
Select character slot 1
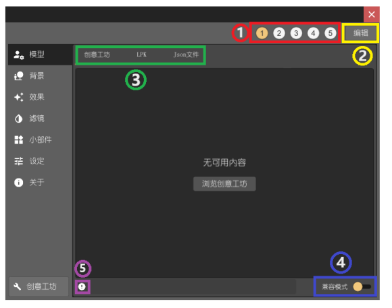click(262, 33)
